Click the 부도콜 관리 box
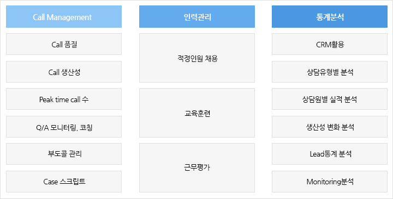 (64, 154)
